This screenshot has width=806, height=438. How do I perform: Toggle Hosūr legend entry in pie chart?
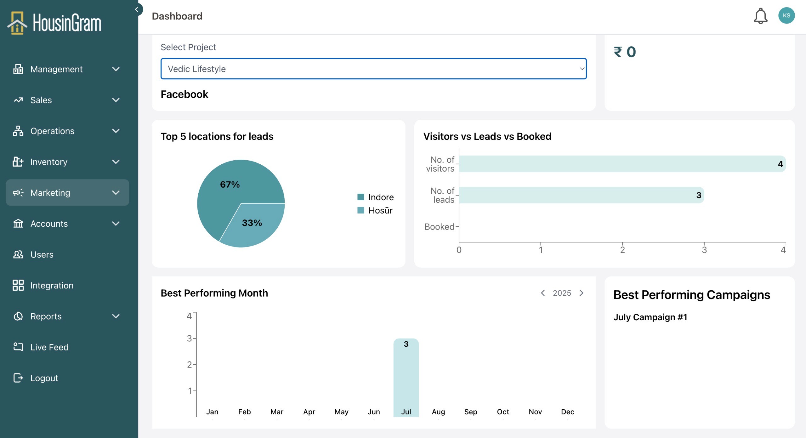pyautogui.click(x=375, y=210)
